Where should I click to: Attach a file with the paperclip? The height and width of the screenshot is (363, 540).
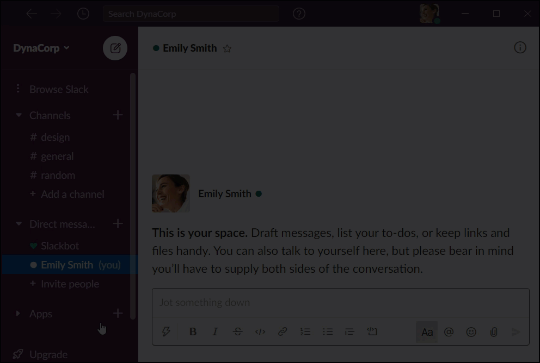point(494,332)
